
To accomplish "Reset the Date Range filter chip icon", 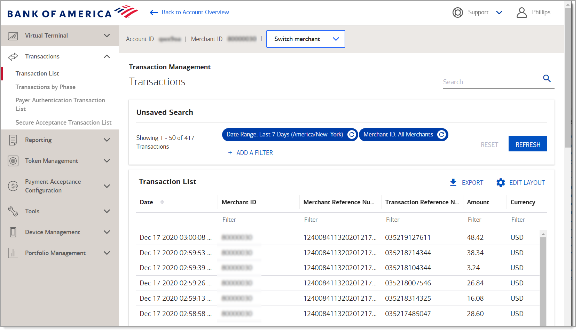I will point(352,135).
